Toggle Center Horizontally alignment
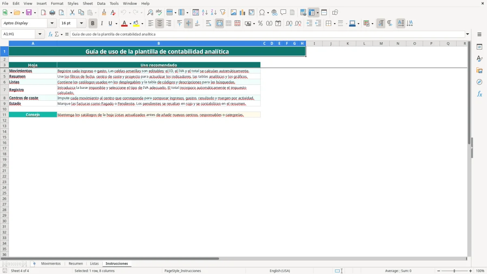 click(x=159, y=24)
